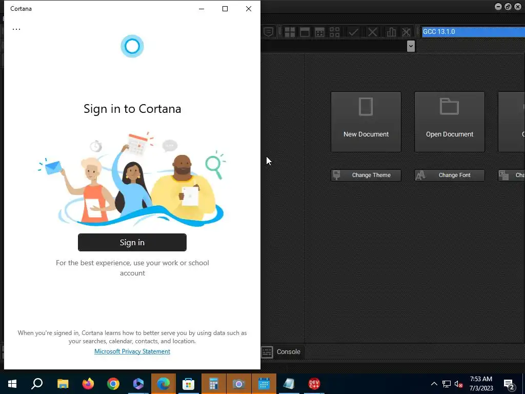Open Microsoft Edge from the taskbar
The height and width of the screenshot is (394, 525).
pyautogui.click(x=164, y=384)
